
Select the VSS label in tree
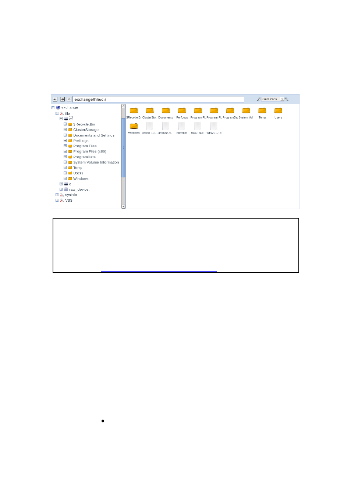point(69,201)
